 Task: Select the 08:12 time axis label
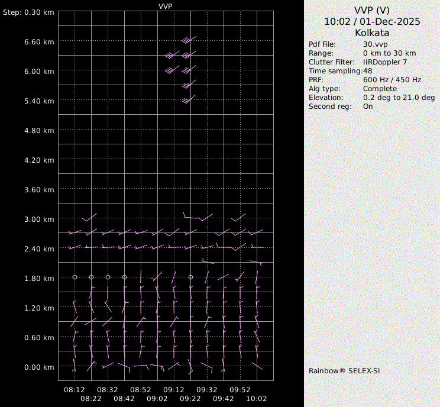point(75,390)
